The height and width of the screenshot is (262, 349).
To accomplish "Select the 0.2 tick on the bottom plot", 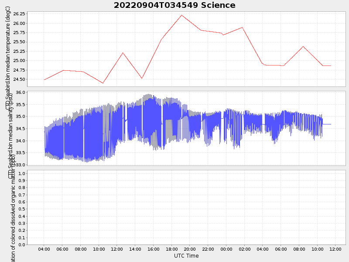I will [x=22, y=231].
